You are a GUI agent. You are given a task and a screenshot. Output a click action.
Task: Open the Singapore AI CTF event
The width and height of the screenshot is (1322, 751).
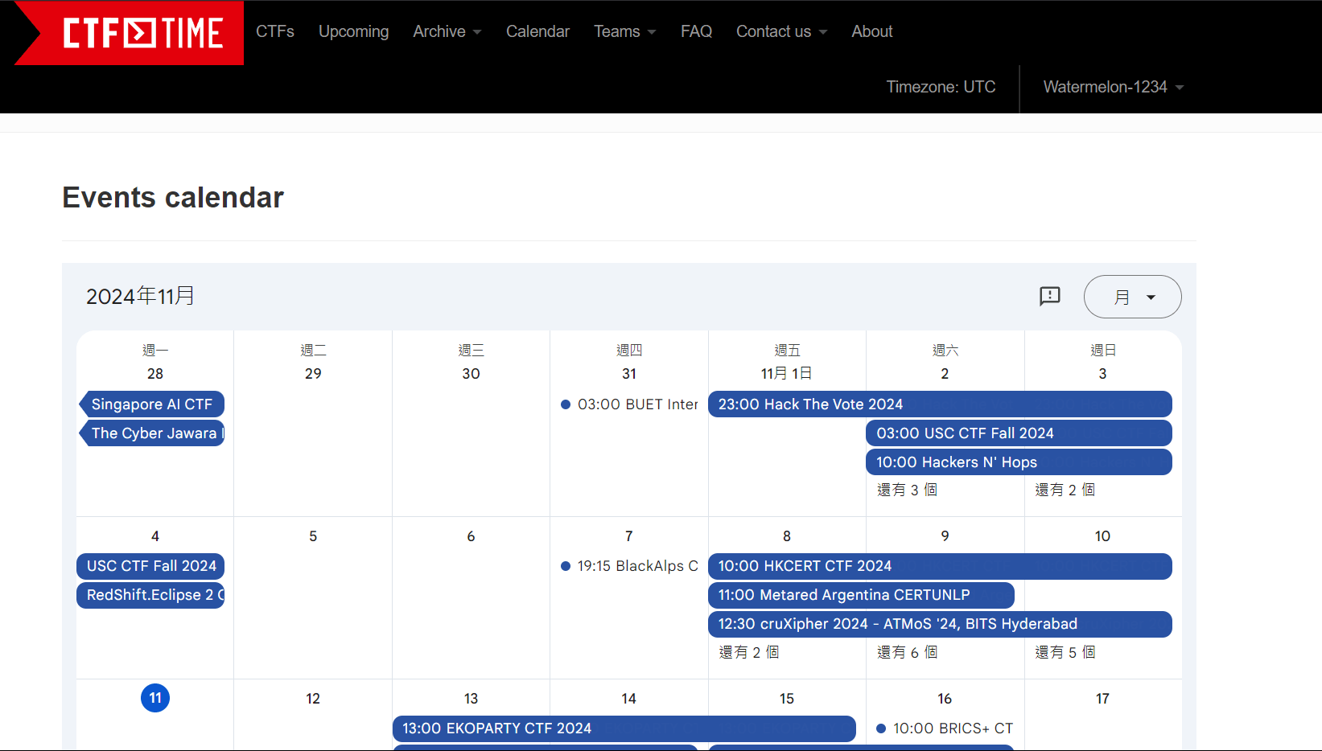click(x=151, y=404)
